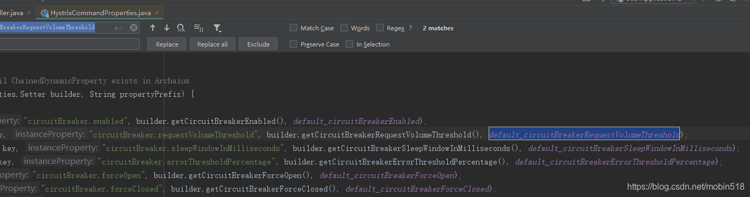Click the class icon on the HystrixCommandProperties.java tab
This screenshot has width=750, height=197.
pyautogui.click(x=45, y=12)
